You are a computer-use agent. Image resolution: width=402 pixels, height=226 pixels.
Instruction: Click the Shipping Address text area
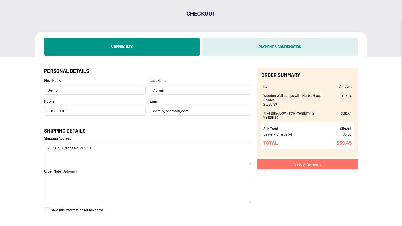(147, 153)
